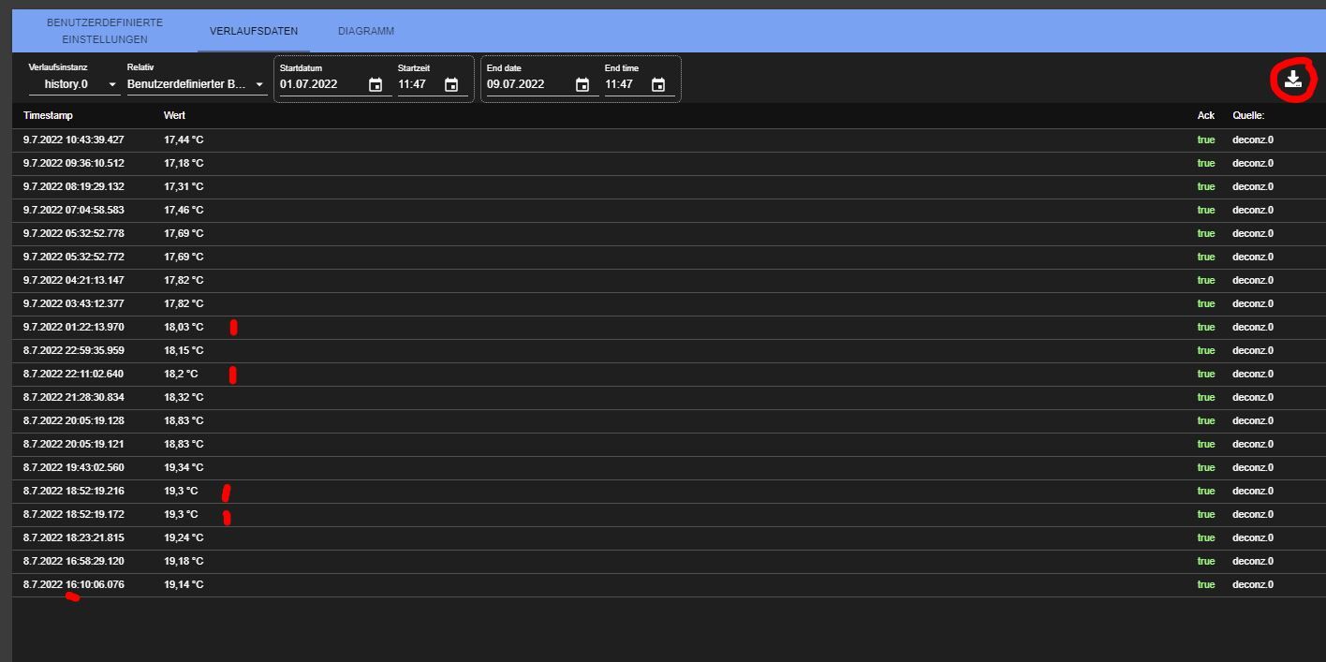Click the Quelle column header
1326x662 pixels.
point(1248,116)
